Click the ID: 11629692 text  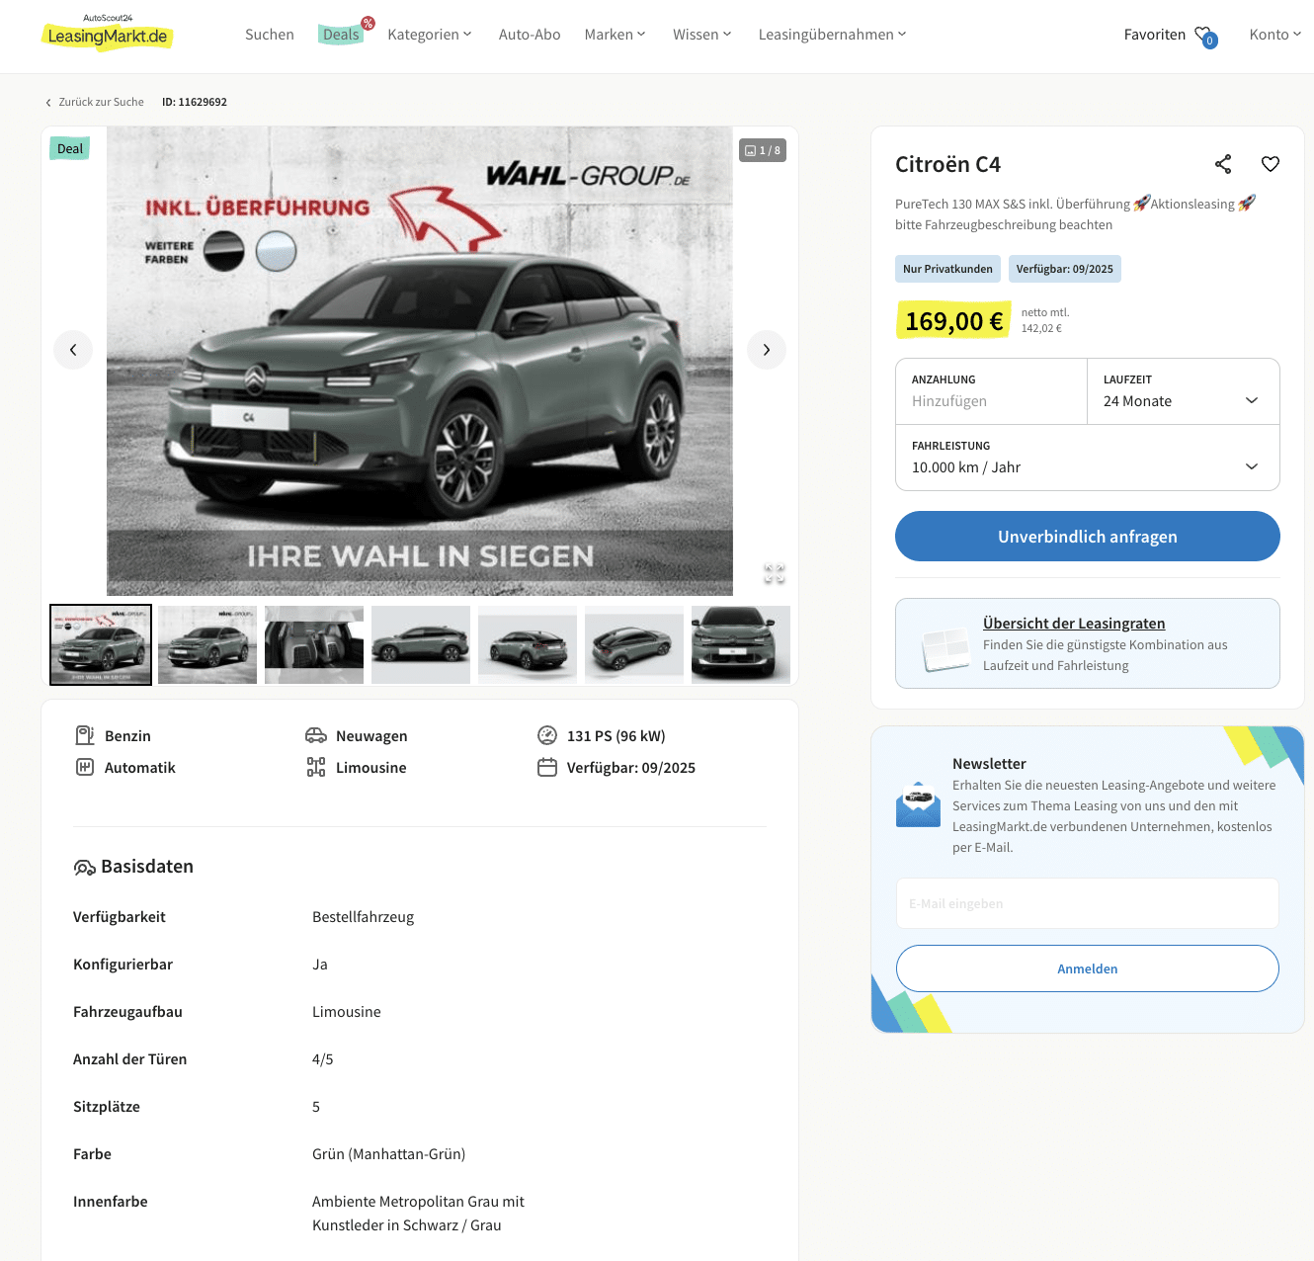click(x=195, y=102)
